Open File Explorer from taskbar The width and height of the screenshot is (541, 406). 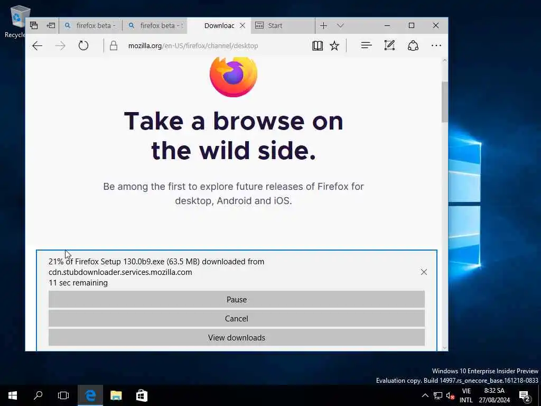(116, 395)
